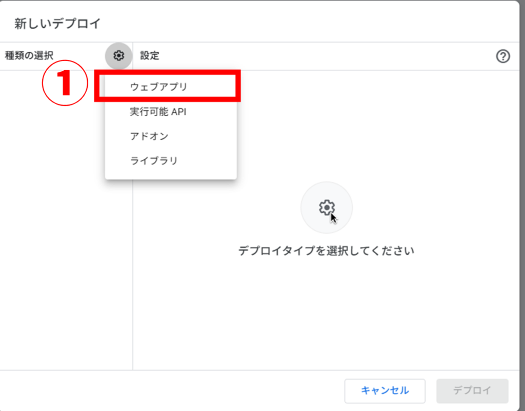Click the gear icon above the deploy type prompt

[326, 207]
